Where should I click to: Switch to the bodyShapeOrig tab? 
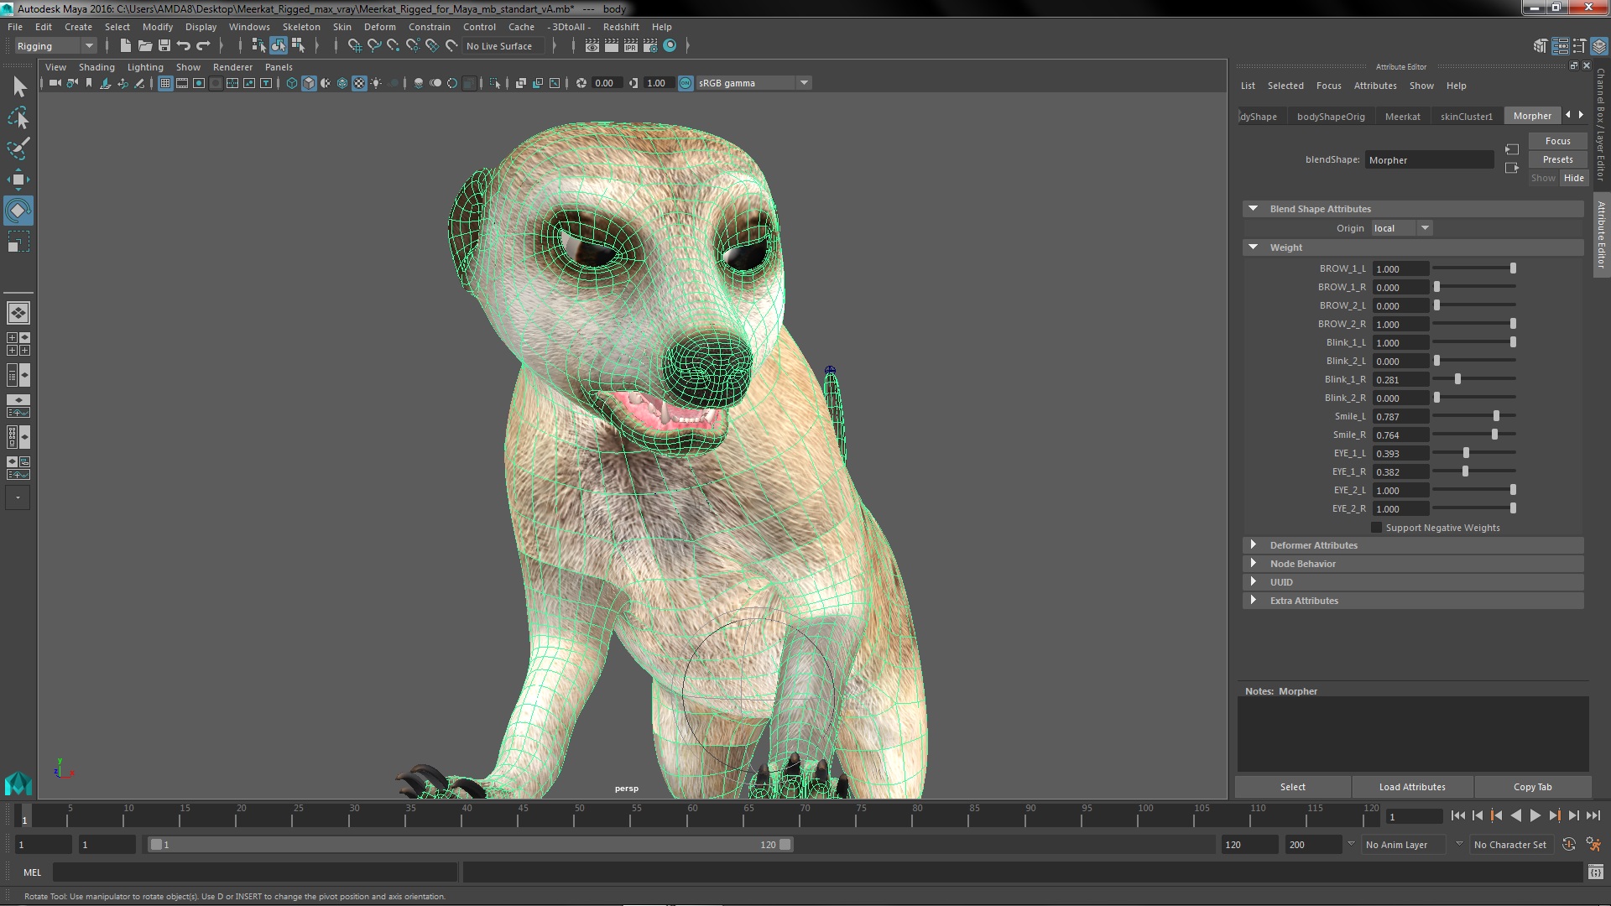[x=1331, y=117]
